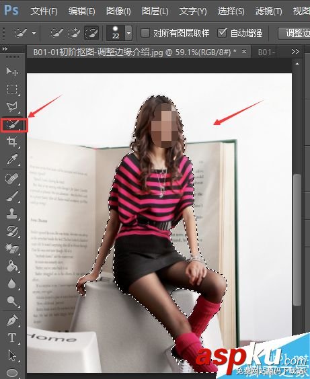310x379 pixels.
Task: Switch to the second B01- document tab
Action: point(266,52)
